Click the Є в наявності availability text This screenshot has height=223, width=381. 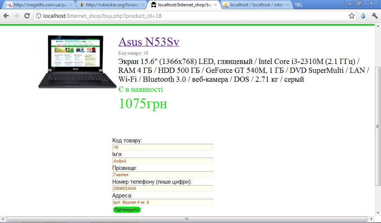point(140,89)
